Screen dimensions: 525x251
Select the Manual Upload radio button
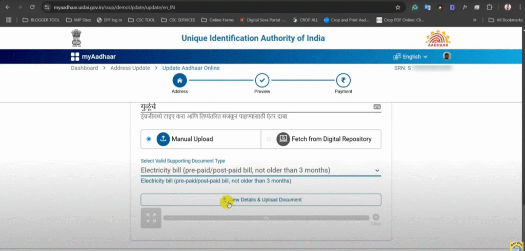149,139
